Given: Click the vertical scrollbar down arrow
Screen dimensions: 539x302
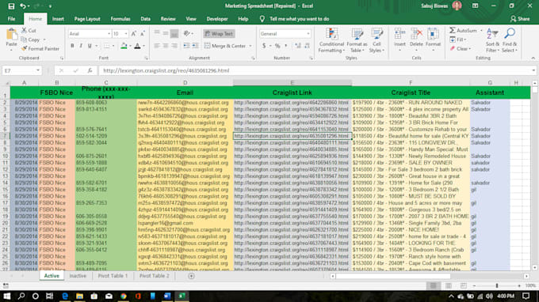Looking at the screenshot, I should pos(534,268).
